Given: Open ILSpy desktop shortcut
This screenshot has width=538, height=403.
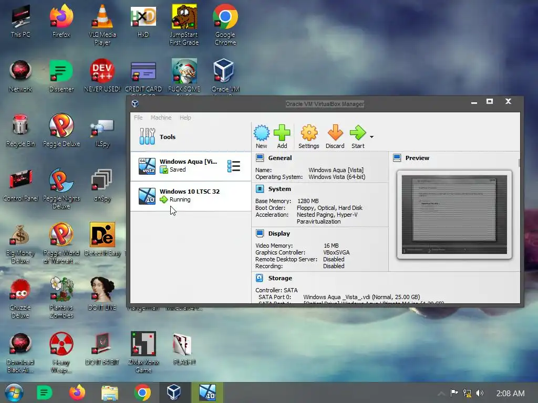Looking at the screenshot, I should [x=102, y=134].
